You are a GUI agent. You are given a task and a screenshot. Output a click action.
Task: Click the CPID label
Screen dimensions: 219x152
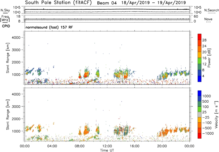6,26
